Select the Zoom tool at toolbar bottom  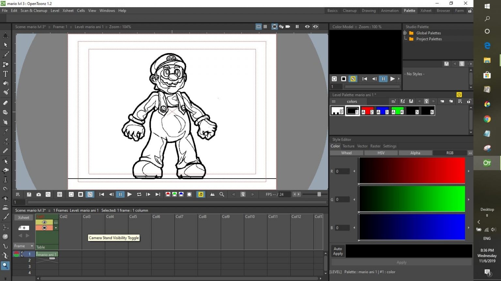click(x=5, y=266)
